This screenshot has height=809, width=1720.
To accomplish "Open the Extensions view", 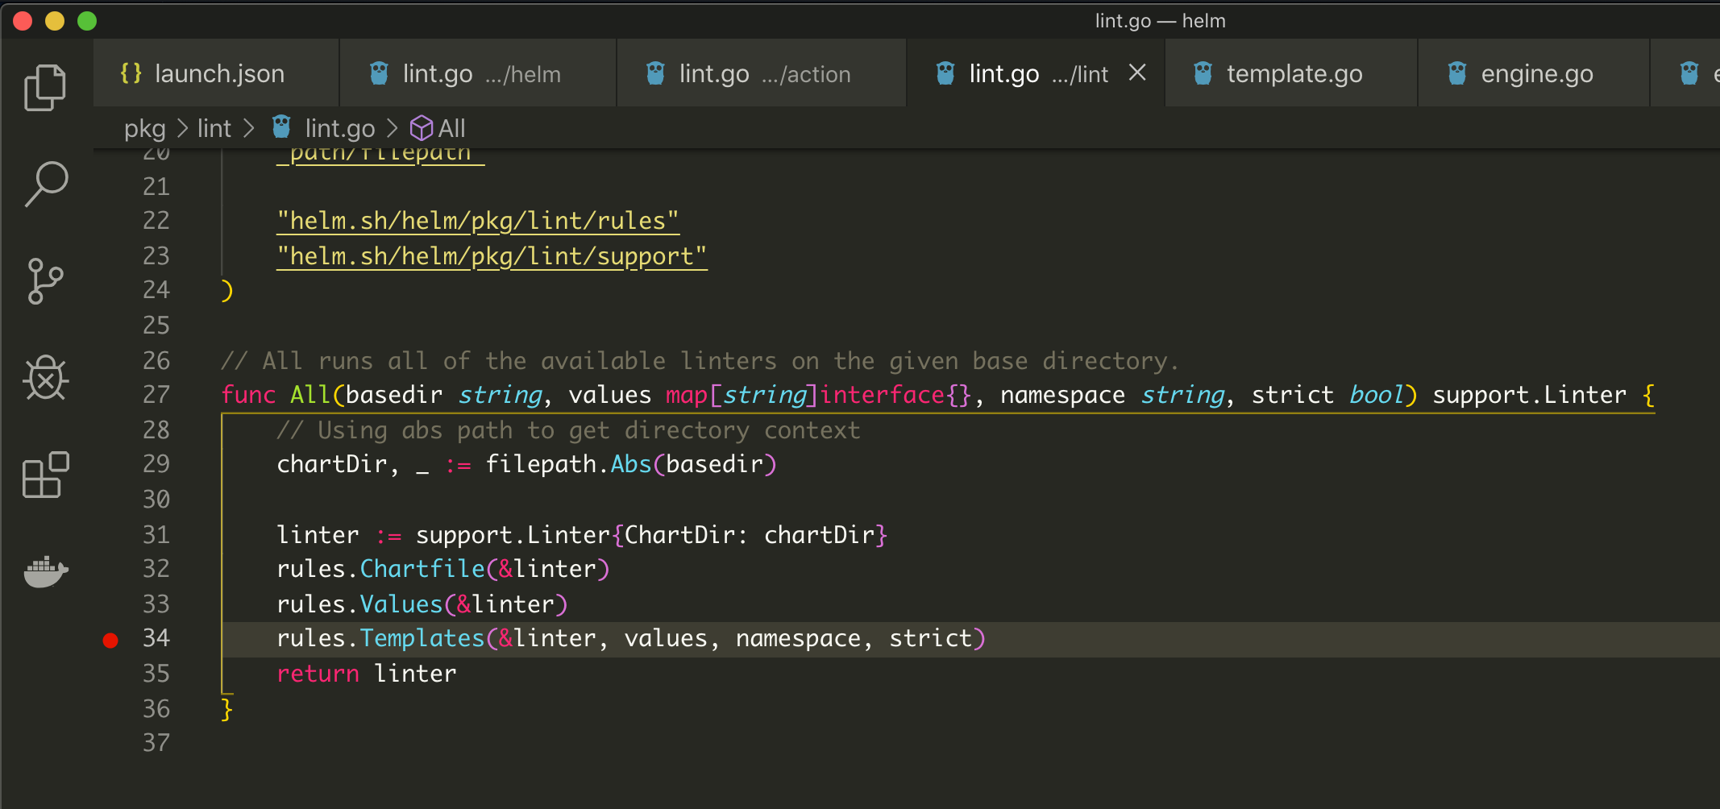I will pos(46,475).
